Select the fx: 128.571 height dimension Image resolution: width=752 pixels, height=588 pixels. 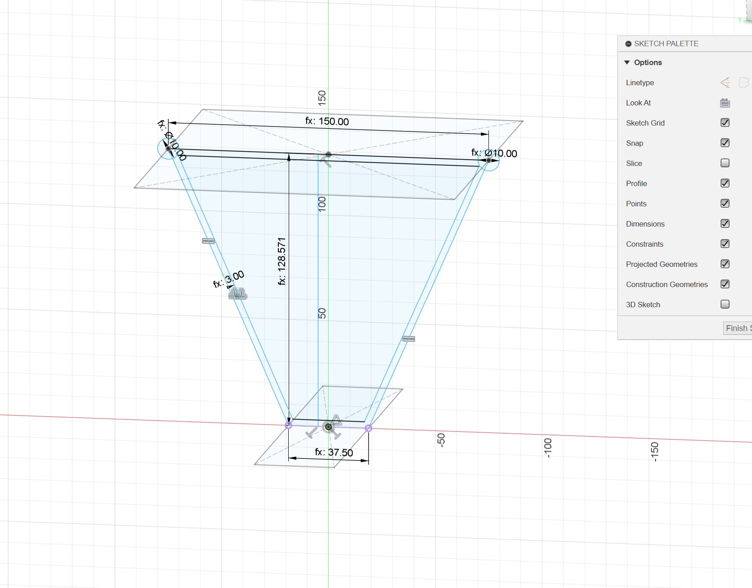coord(281,261)
